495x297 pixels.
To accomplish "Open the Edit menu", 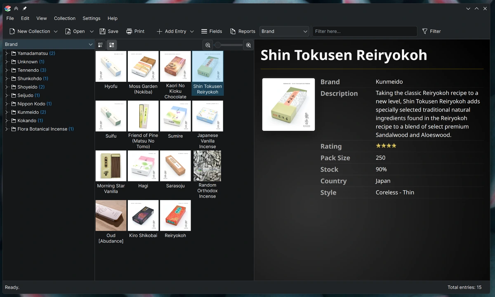I will 25,18.
